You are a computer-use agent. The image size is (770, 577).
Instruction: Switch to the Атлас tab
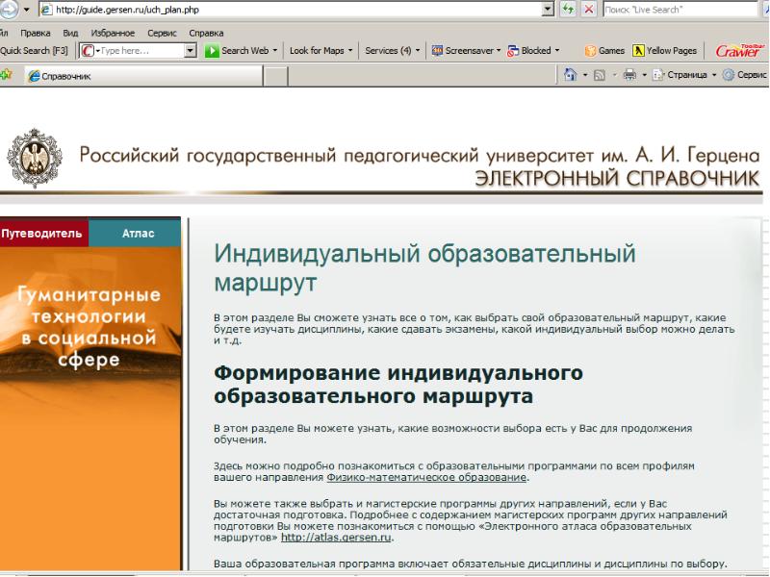coord(138,233)
